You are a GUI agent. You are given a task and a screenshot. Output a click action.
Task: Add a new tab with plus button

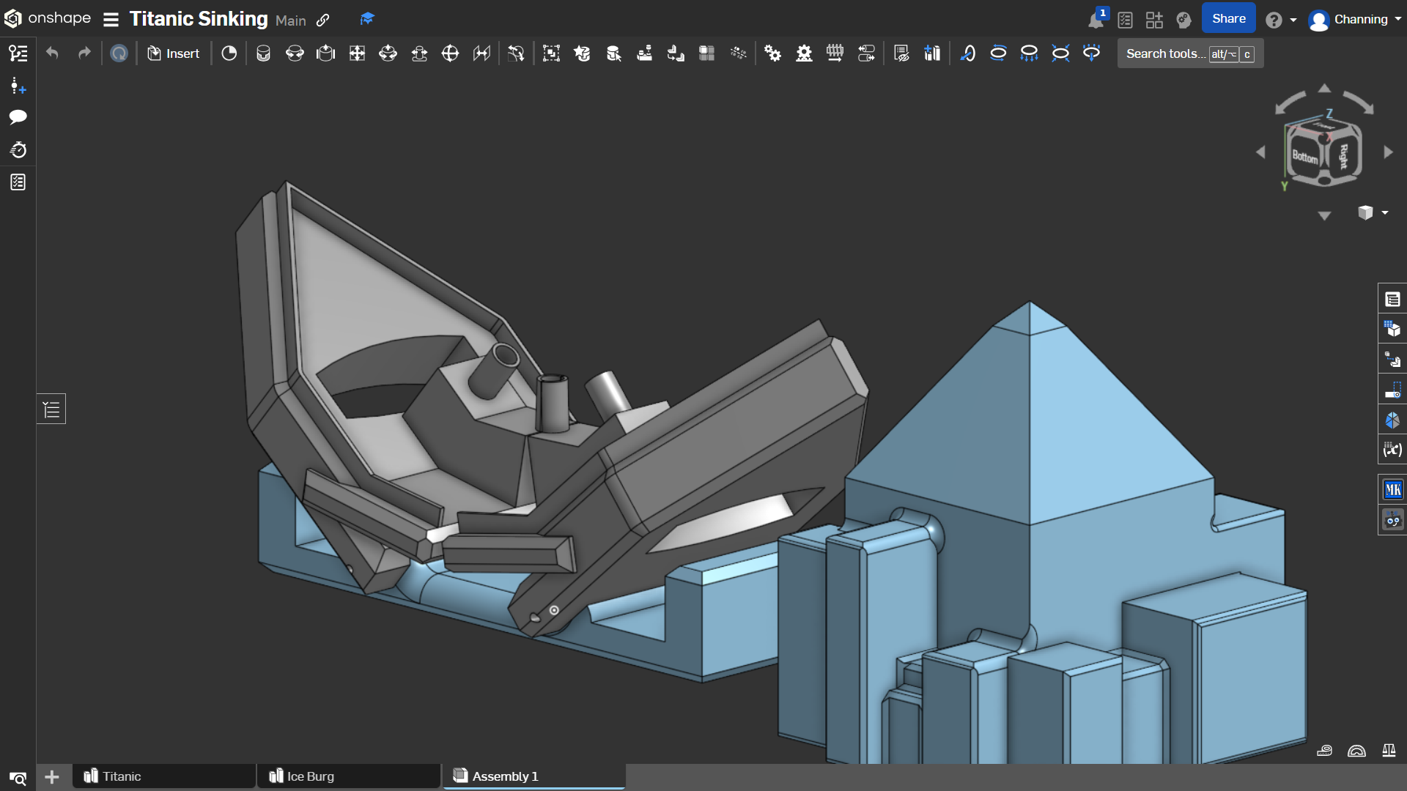(51, 776)
